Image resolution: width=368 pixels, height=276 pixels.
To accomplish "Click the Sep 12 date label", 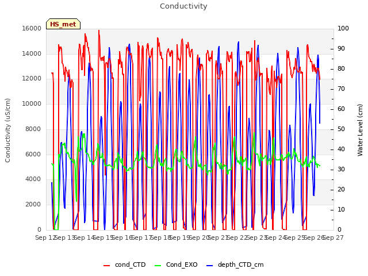I will [x=45, y=238].
